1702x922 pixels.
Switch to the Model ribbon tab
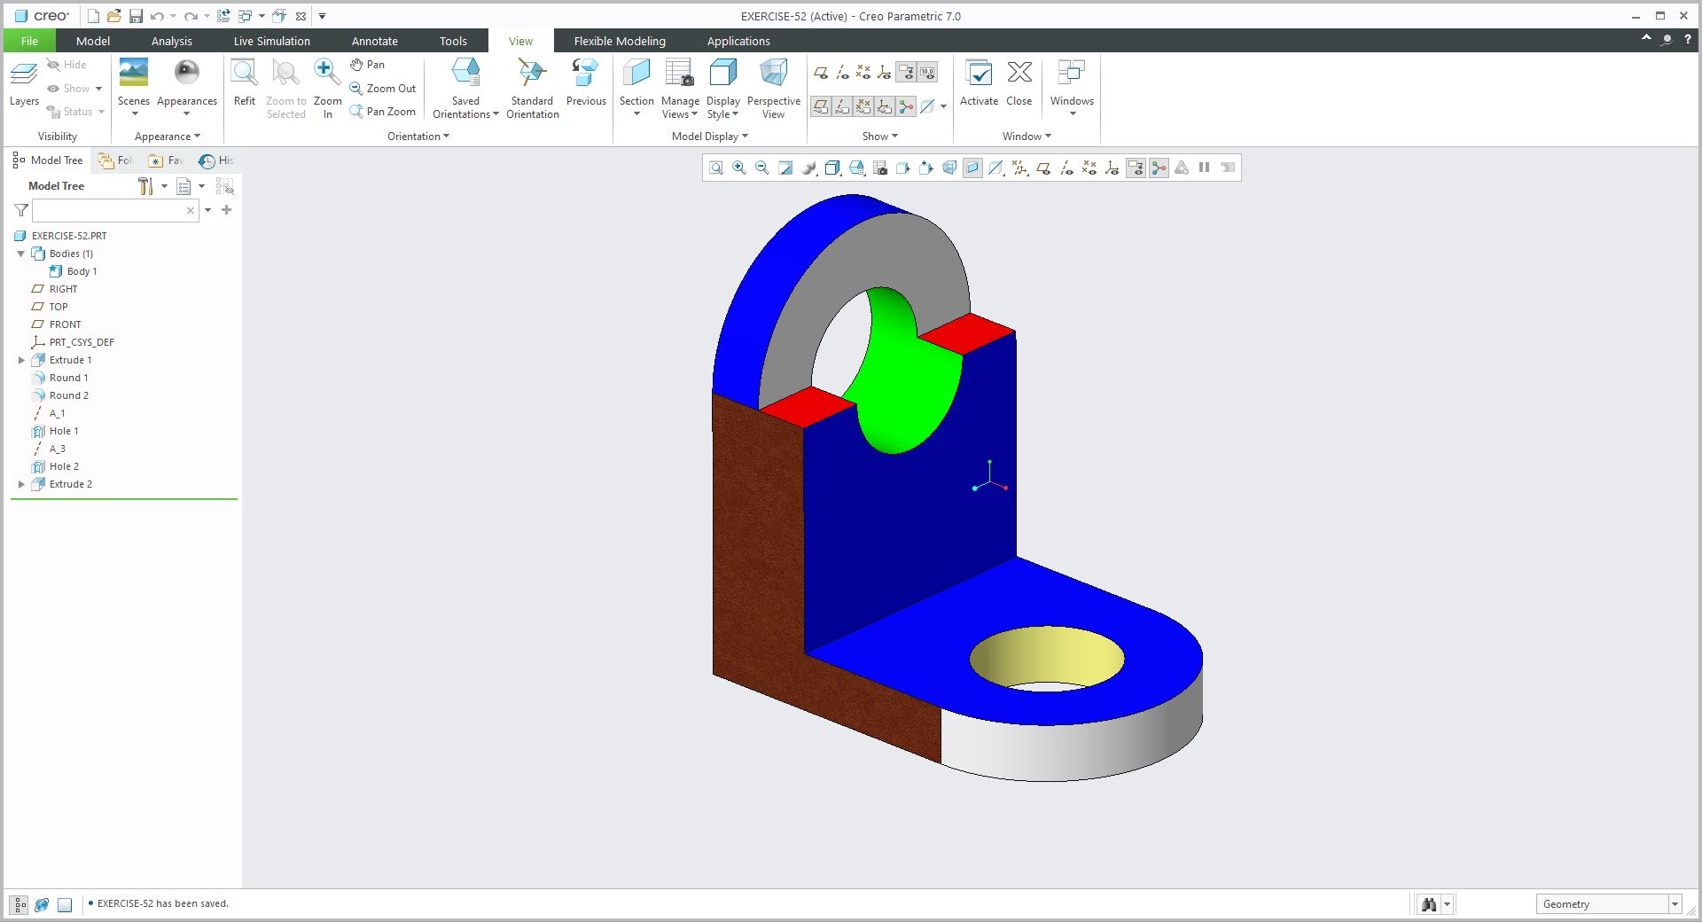93,41
